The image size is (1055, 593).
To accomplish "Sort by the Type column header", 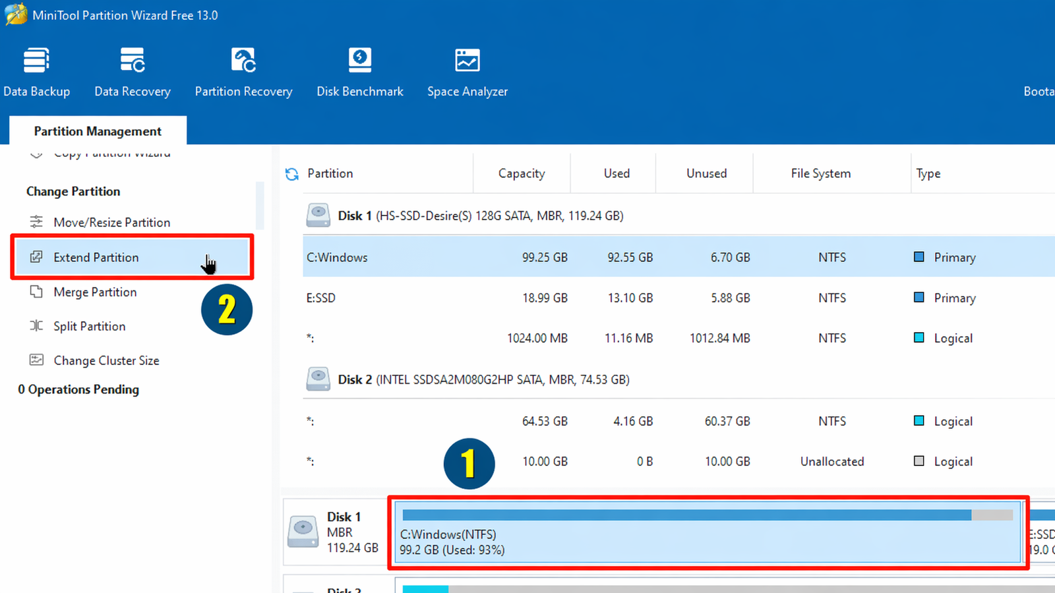I will (928, 173).
